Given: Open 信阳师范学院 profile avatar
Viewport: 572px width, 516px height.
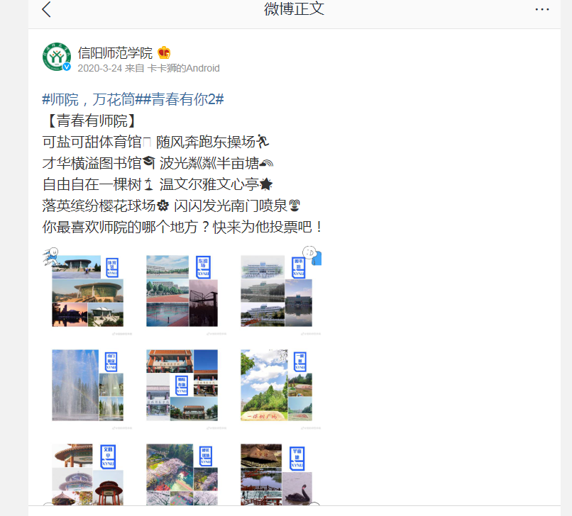Looking at the screenshot, I should pyautogui.click(x=57, y=57).
